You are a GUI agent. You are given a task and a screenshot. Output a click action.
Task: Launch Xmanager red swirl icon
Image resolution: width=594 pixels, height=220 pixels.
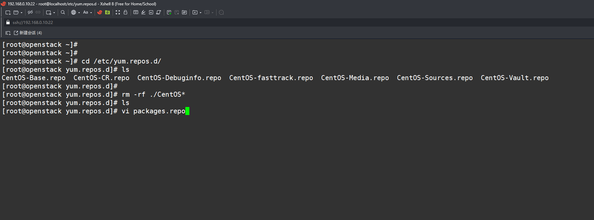pos(99,12)
